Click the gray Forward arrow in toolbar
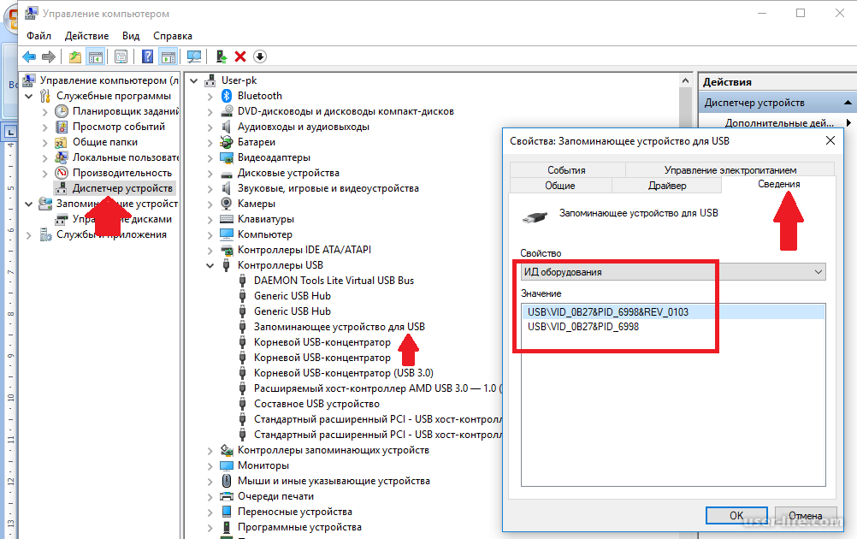This screenshot has height=539, width=857. pos(49,56)
